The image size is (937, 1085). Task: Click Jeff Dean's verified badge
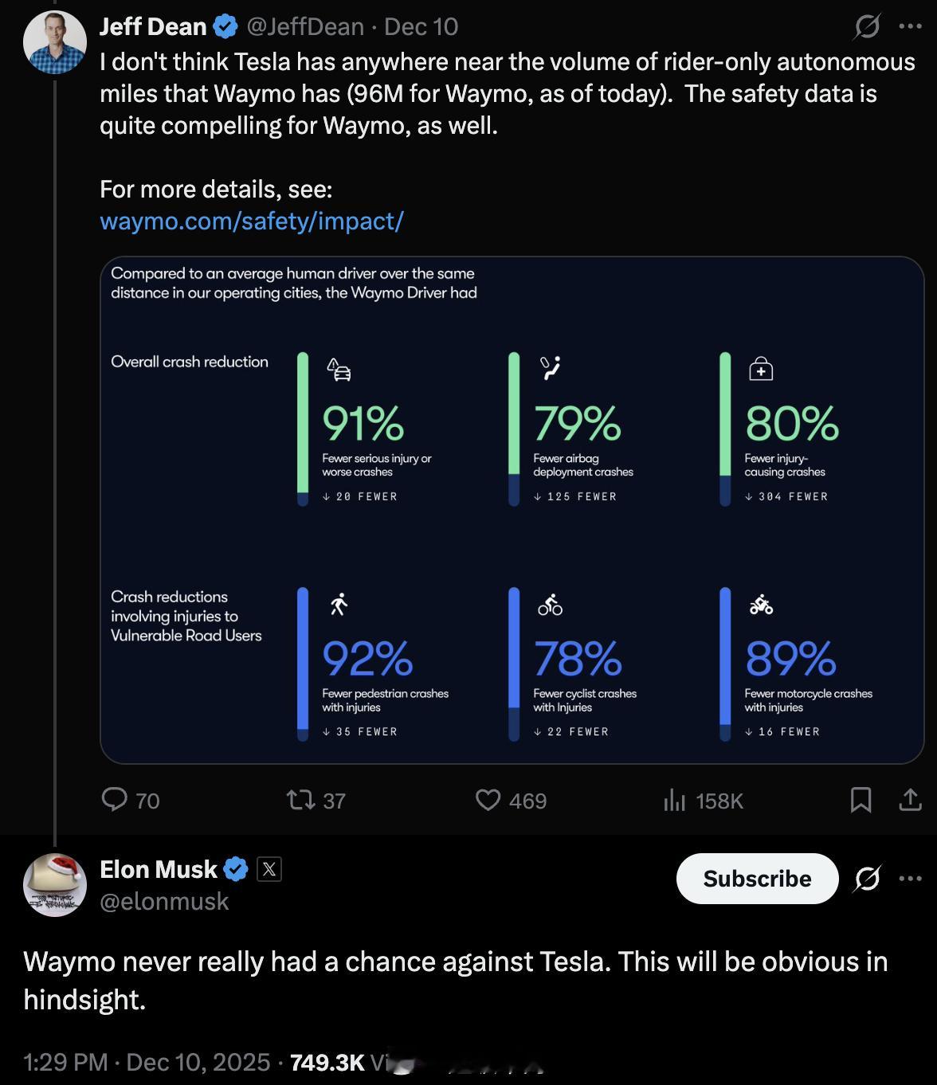[x=225, y=27]
